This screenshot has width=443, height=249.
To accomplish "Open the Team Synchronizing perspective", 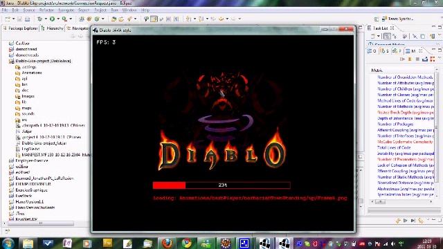I will (398, 19).
